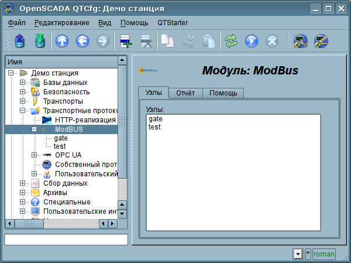Click the tree vertical scrollbar bottom down arrow
This screenshot has width=351, height=263.
point(122,214)
